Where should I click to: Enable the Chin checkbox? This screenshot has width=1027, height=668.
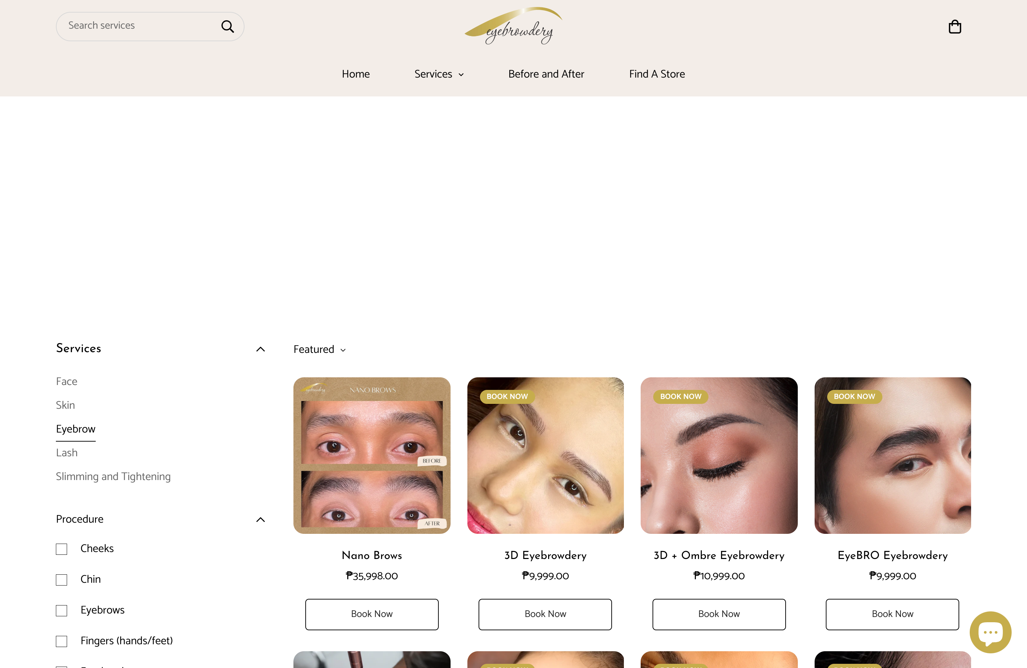61,580
